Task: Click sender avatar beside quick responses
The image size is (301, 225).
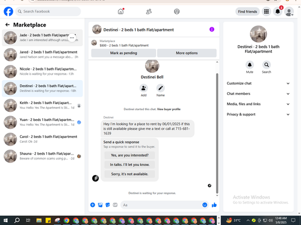Action: click(95, 178)
